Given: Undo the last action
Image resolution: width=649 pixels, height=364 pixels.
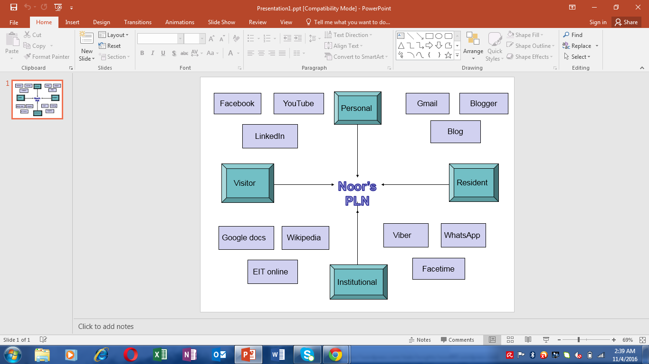Looking at the screenshot, I should [28, 8].
